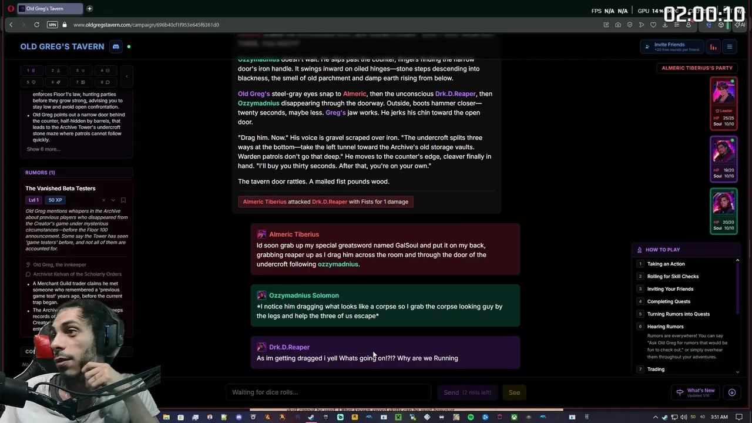
Task: Open the Discord link icon beside tavern title
Action: [116, 46]
